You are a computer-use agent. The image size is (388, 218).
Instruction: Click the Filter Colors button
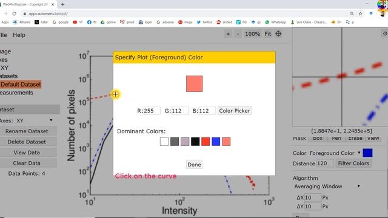pos(353,163)
